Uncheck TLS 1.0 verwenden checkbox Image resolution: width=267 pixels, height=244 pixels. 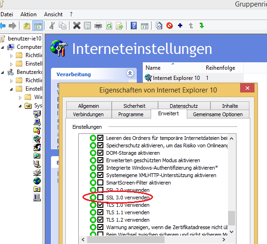point(100,205)
